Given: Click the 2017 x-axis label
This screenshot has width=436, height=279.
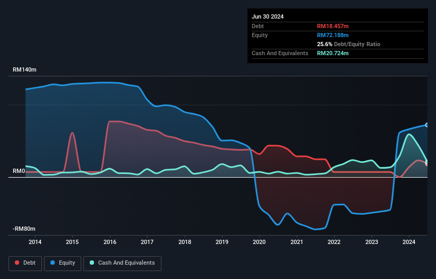Looking at the screenshot, I should pyautogui.click(x=147, y=242).
